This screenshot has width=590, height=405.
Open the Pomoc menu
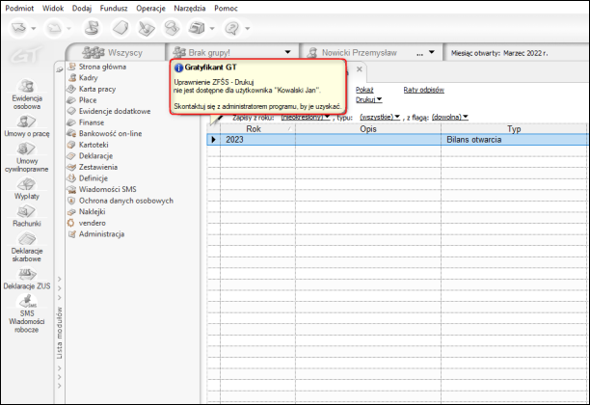226,8
